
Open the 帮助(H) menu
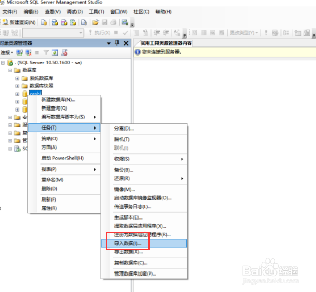coord(164,12)
